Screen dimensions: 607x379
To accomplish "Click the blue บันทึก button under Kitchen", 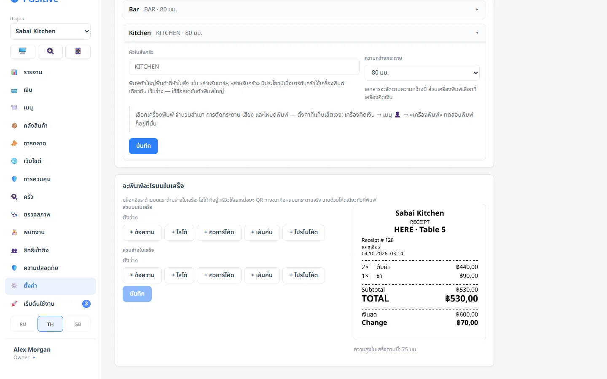I will 143,146.
